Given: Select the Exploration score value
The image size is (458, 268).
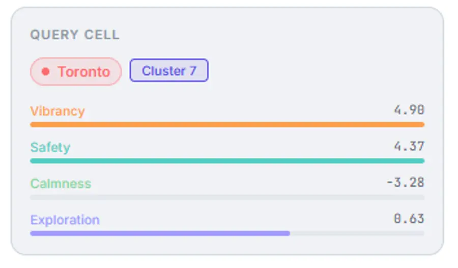Looking at the screenshot, I should click(409, 219).
